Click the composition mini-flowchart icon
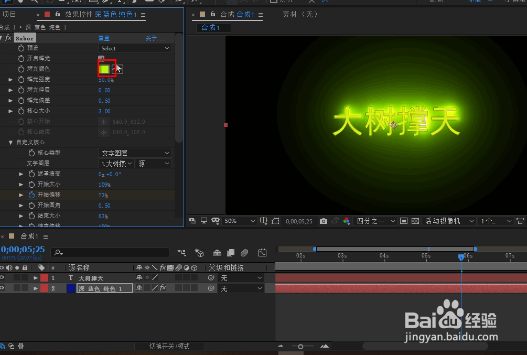The height and width of the screenshot is (355, 527). (181, 252)
